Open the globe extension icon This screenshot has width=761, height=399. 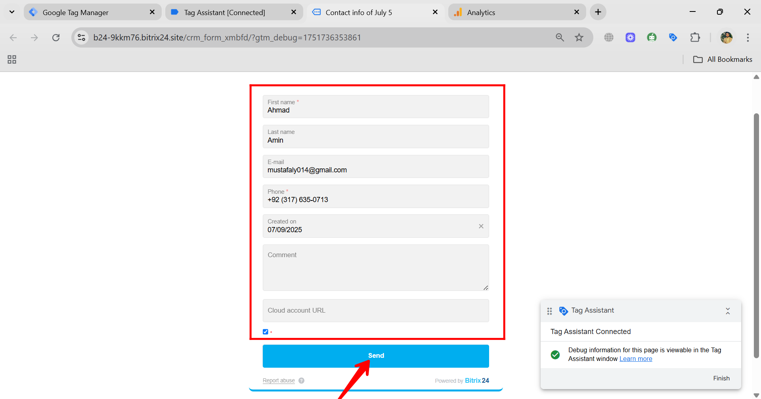click(x=609, y=38)
